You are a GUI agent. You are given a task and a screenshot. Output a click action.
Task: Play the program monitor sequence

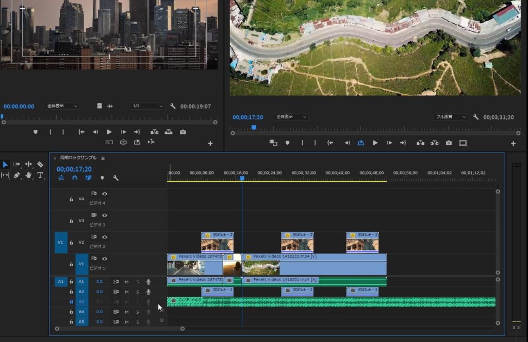(375, 143)
